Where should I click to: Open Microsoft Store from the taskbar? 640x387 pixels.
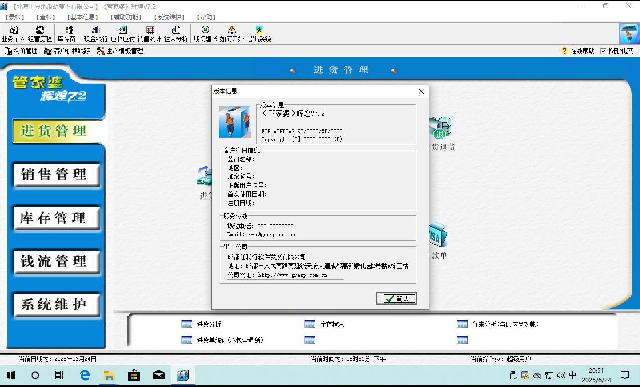tap(134, 375)
